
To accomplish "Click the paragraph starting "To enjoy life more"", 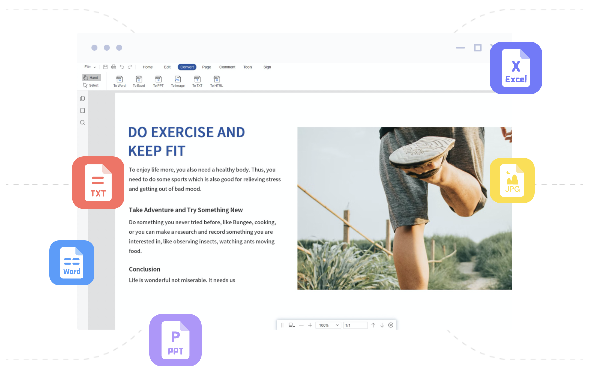I will click(205, 179).
